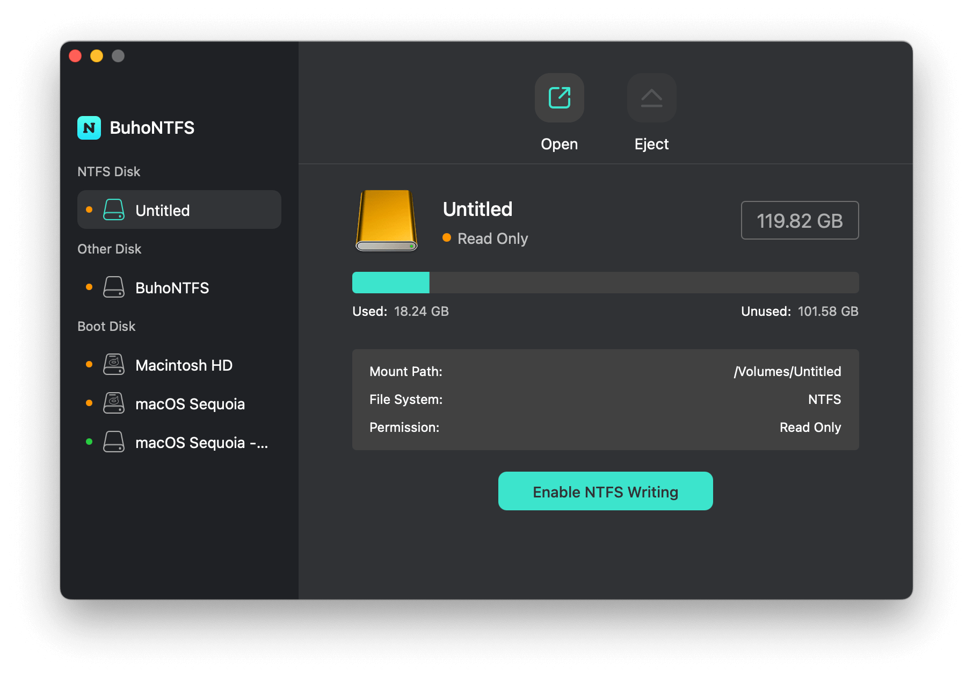
Task: Minimize the BuhoNTFS window
Action: (x=97, y=56)
